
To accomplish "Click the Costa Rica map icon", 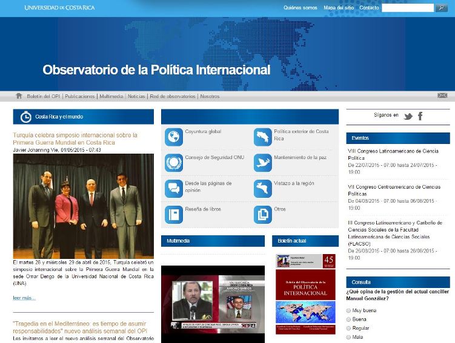I will coord(262,137).
